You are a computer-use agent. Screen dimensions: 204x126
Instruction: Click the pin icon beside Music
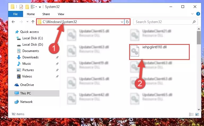57,64
